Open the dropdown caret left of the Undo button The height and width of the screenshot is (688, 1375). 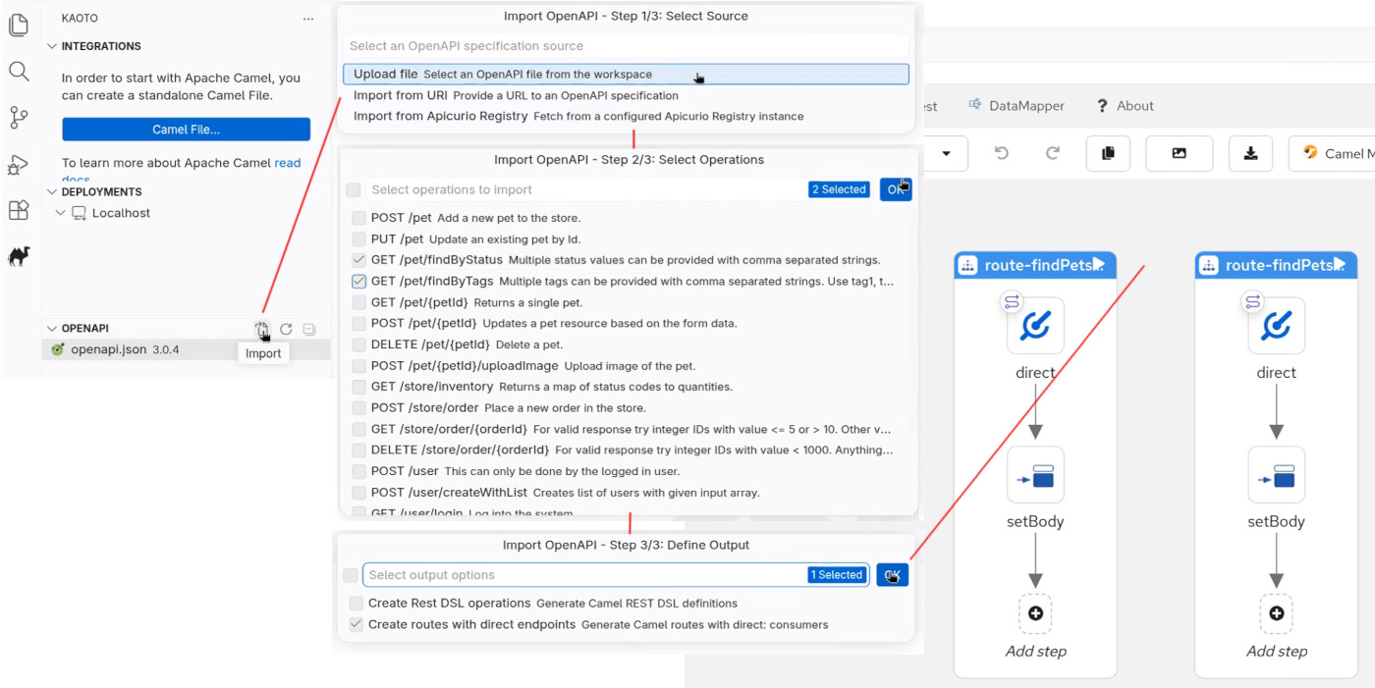(947, 153)
